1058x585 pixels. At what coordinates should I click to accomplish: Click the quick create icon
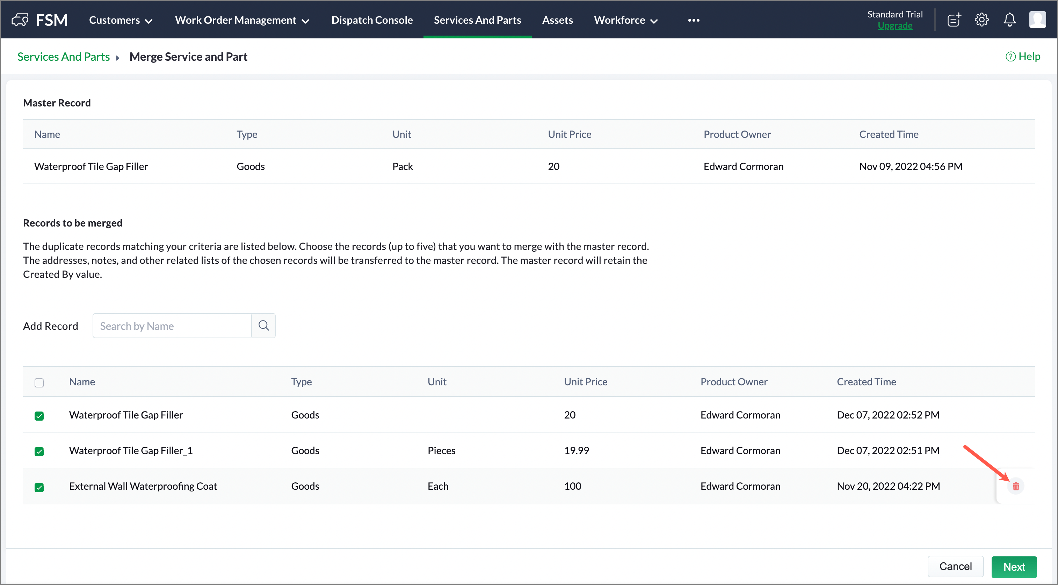pos(954,20)
